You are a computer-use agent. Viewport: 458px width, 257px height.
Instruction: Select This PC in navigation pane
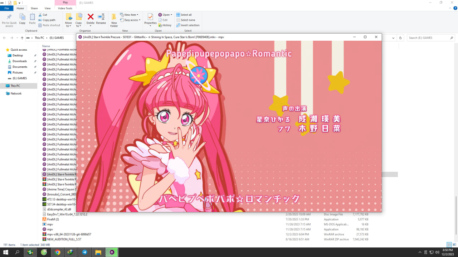(15, 86)
